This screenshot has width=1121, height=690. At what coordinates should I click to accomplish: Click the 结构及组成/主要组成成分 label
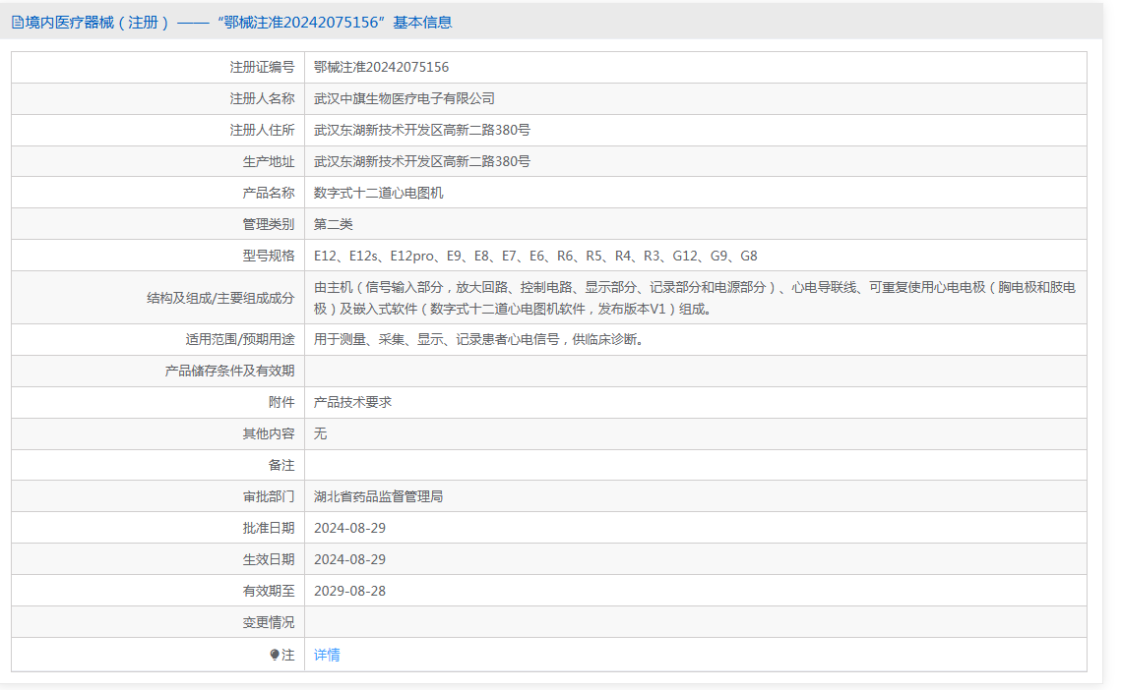(x=220, y=298)
